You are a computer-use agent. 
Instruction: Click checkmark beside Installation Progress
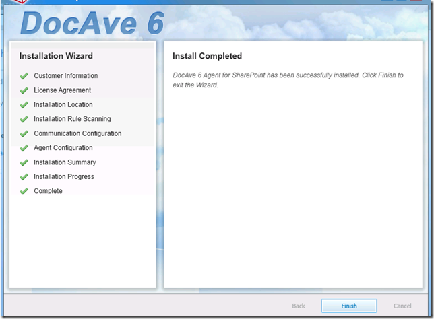pos(24,176)
